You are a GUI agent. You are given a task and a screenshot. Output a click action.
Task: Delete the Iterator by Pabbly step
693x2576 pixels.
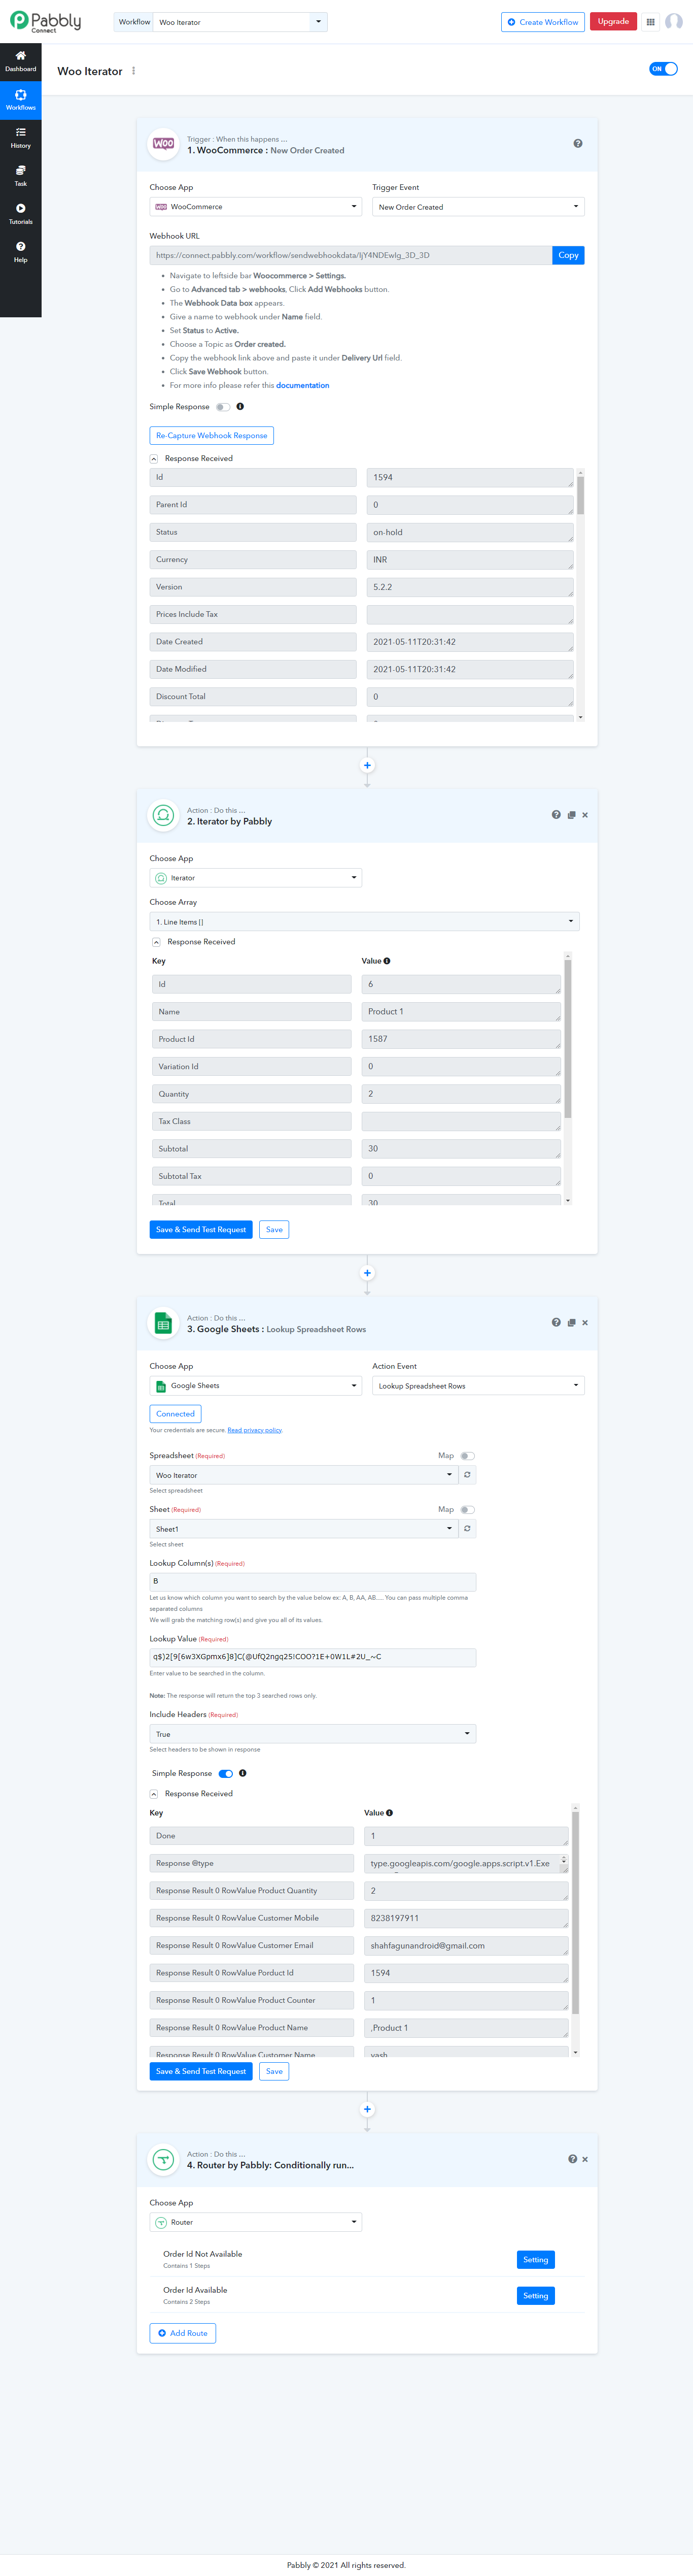585,815
